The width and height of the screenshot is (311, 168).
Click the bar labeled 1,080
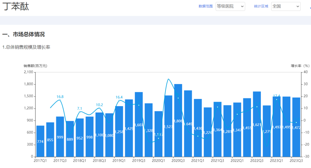click(x=109, y=135)
